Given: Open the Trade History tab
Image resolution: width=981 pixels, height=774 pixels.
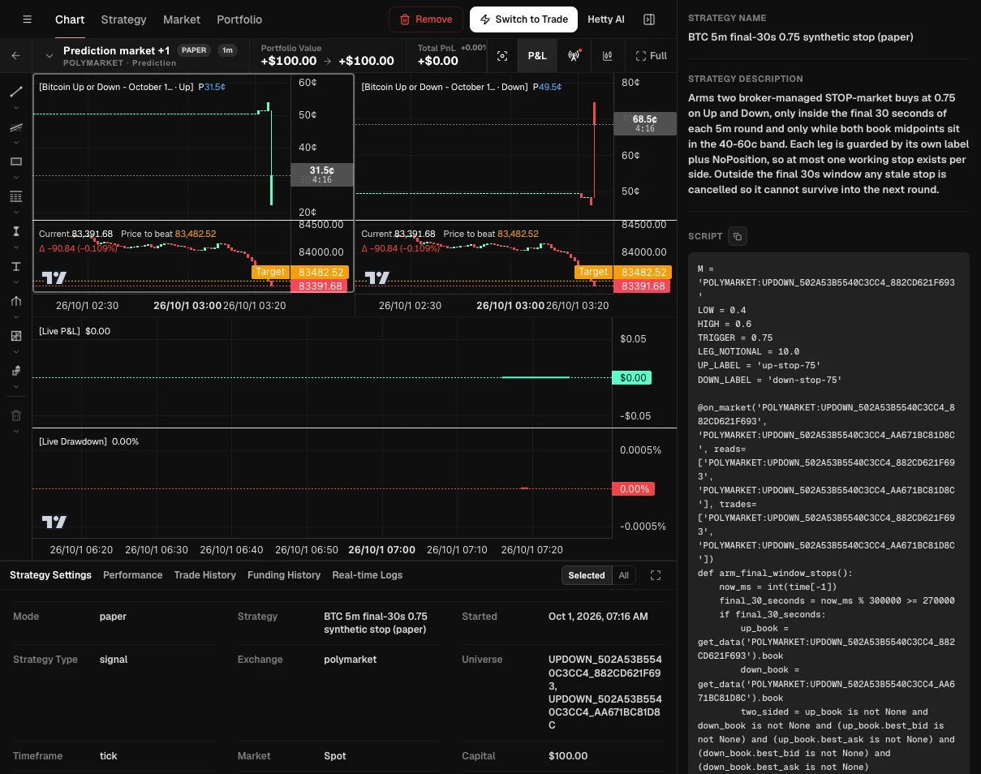Looking at the screenshot, I should [204, 575].
